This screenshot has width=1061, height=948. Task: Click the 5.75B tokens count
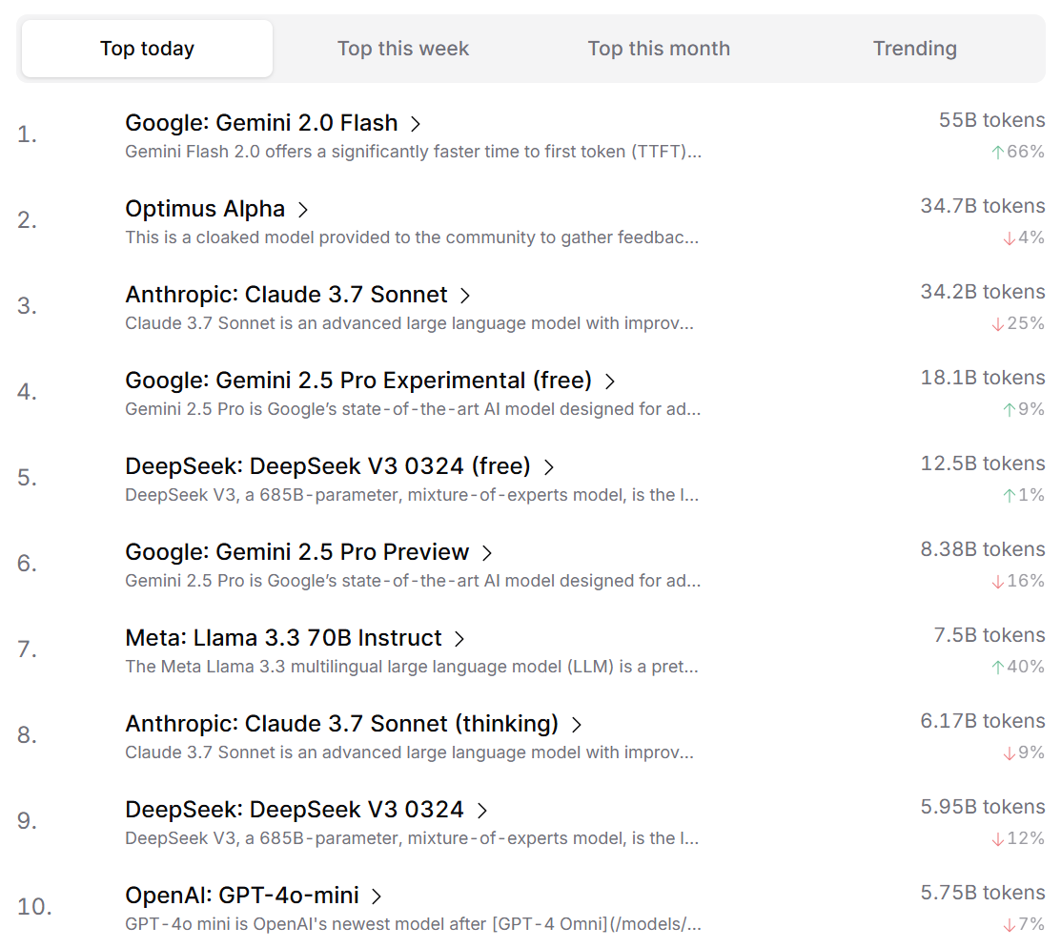[983, 893]
